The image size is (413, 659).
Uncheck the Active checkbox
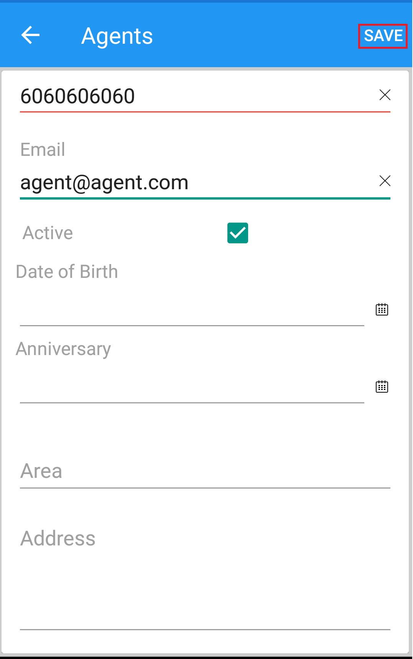(x=238, y=233)
